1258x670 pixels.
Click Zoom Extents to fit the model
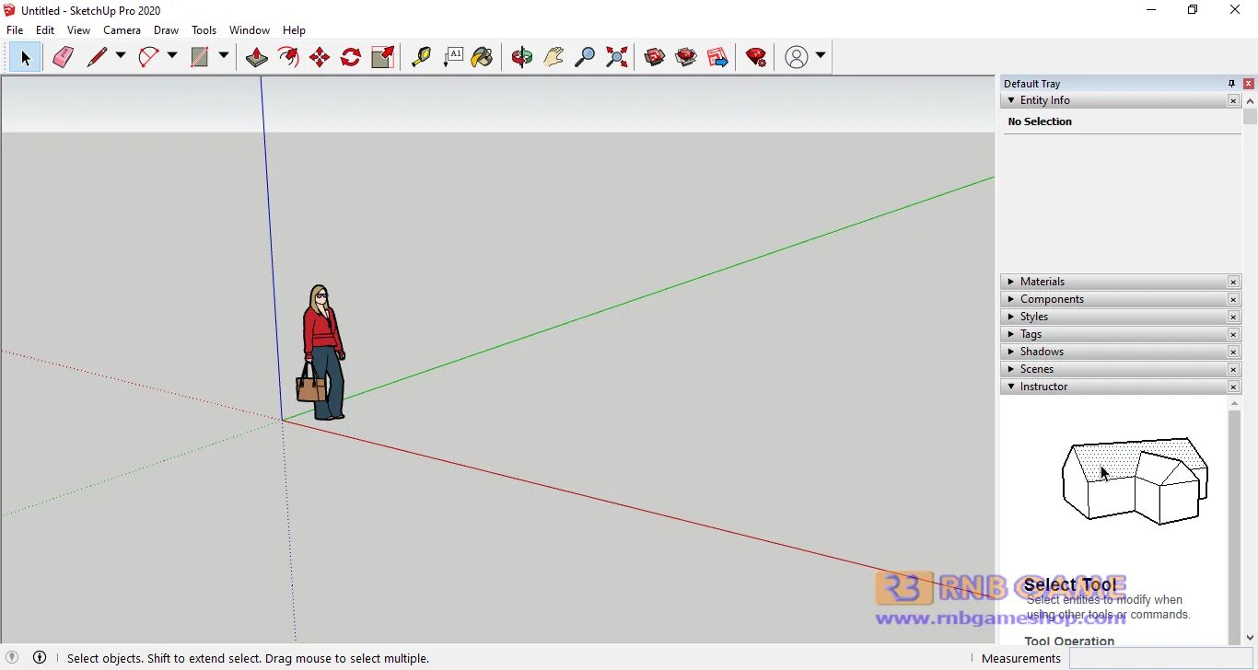click(616, 57)
